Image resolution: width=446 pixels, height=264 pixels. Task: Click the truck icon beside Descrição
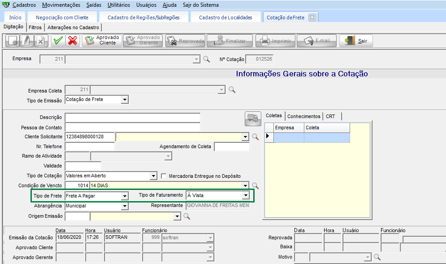(x=253, y=118)
